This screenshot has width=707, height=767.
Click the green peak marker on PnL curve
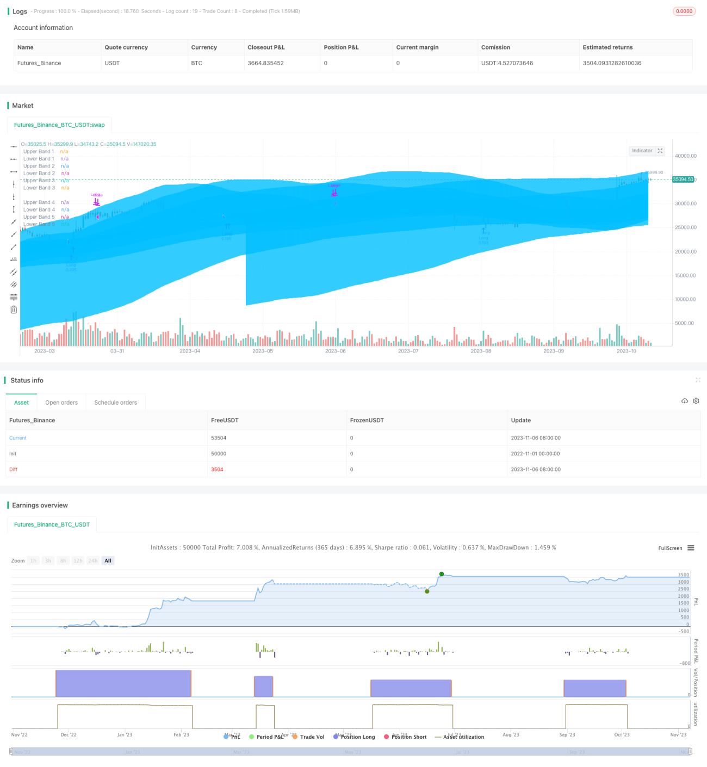point(442,574)
